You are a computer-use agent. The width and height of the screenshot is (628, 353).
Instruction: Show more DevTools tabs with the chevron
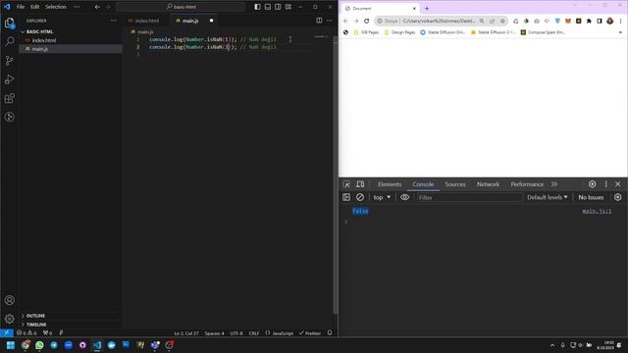coord(553,184)
